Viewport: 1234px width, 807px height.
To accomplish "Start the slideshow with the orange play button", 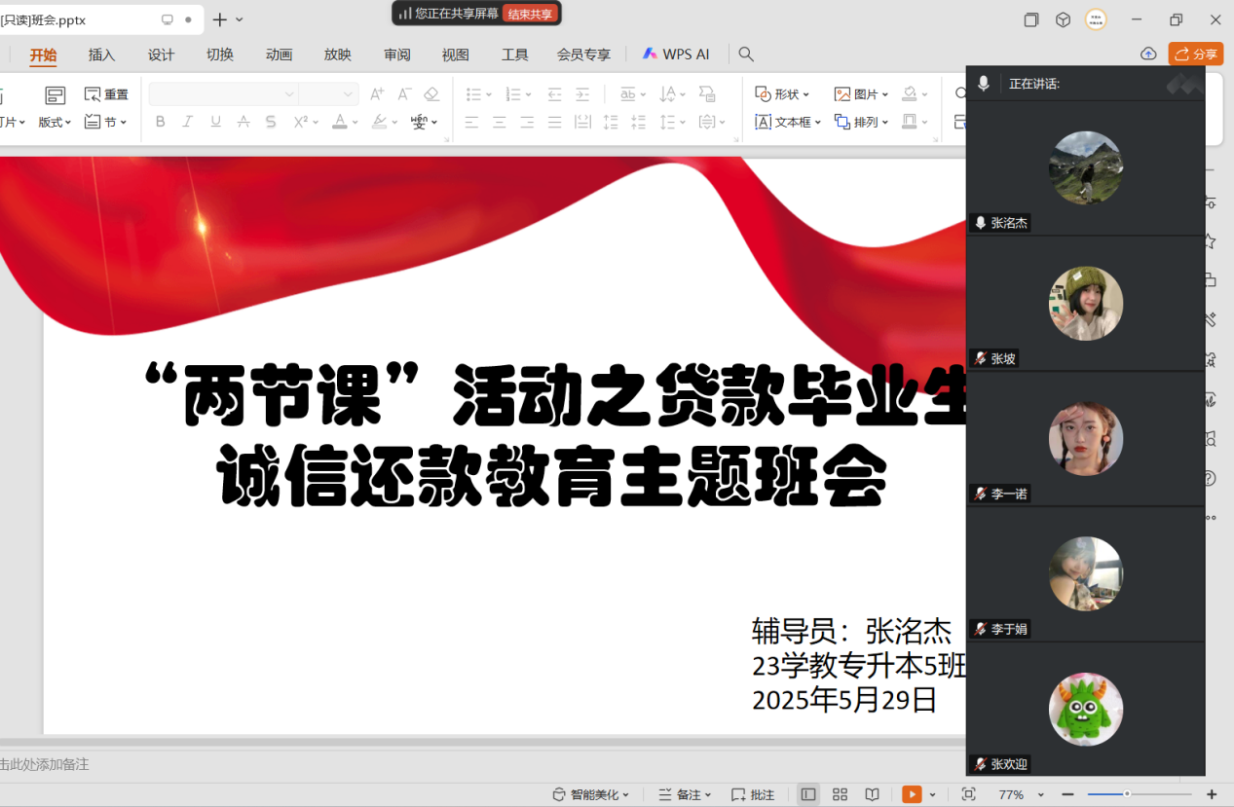I will click(911, 794).
